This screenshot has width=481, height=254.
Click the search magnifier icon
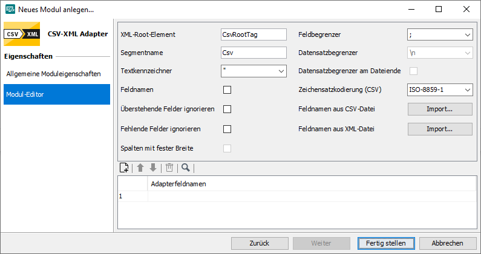(185, 168)
